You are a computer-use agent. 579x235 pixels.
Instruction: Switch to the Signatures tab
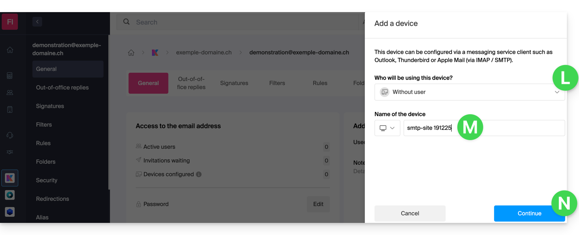coord(234,83)
